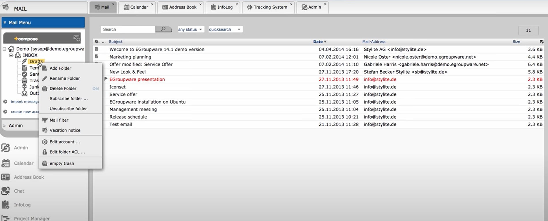
Task: Click the Project Manager sidebar icon
Action: pyautogui.click(x=5, y=218)
